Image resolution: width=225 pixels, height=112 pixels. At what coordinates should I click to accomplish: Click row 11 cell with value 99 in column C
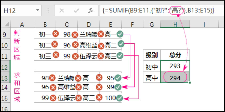[x=67, y=55]
